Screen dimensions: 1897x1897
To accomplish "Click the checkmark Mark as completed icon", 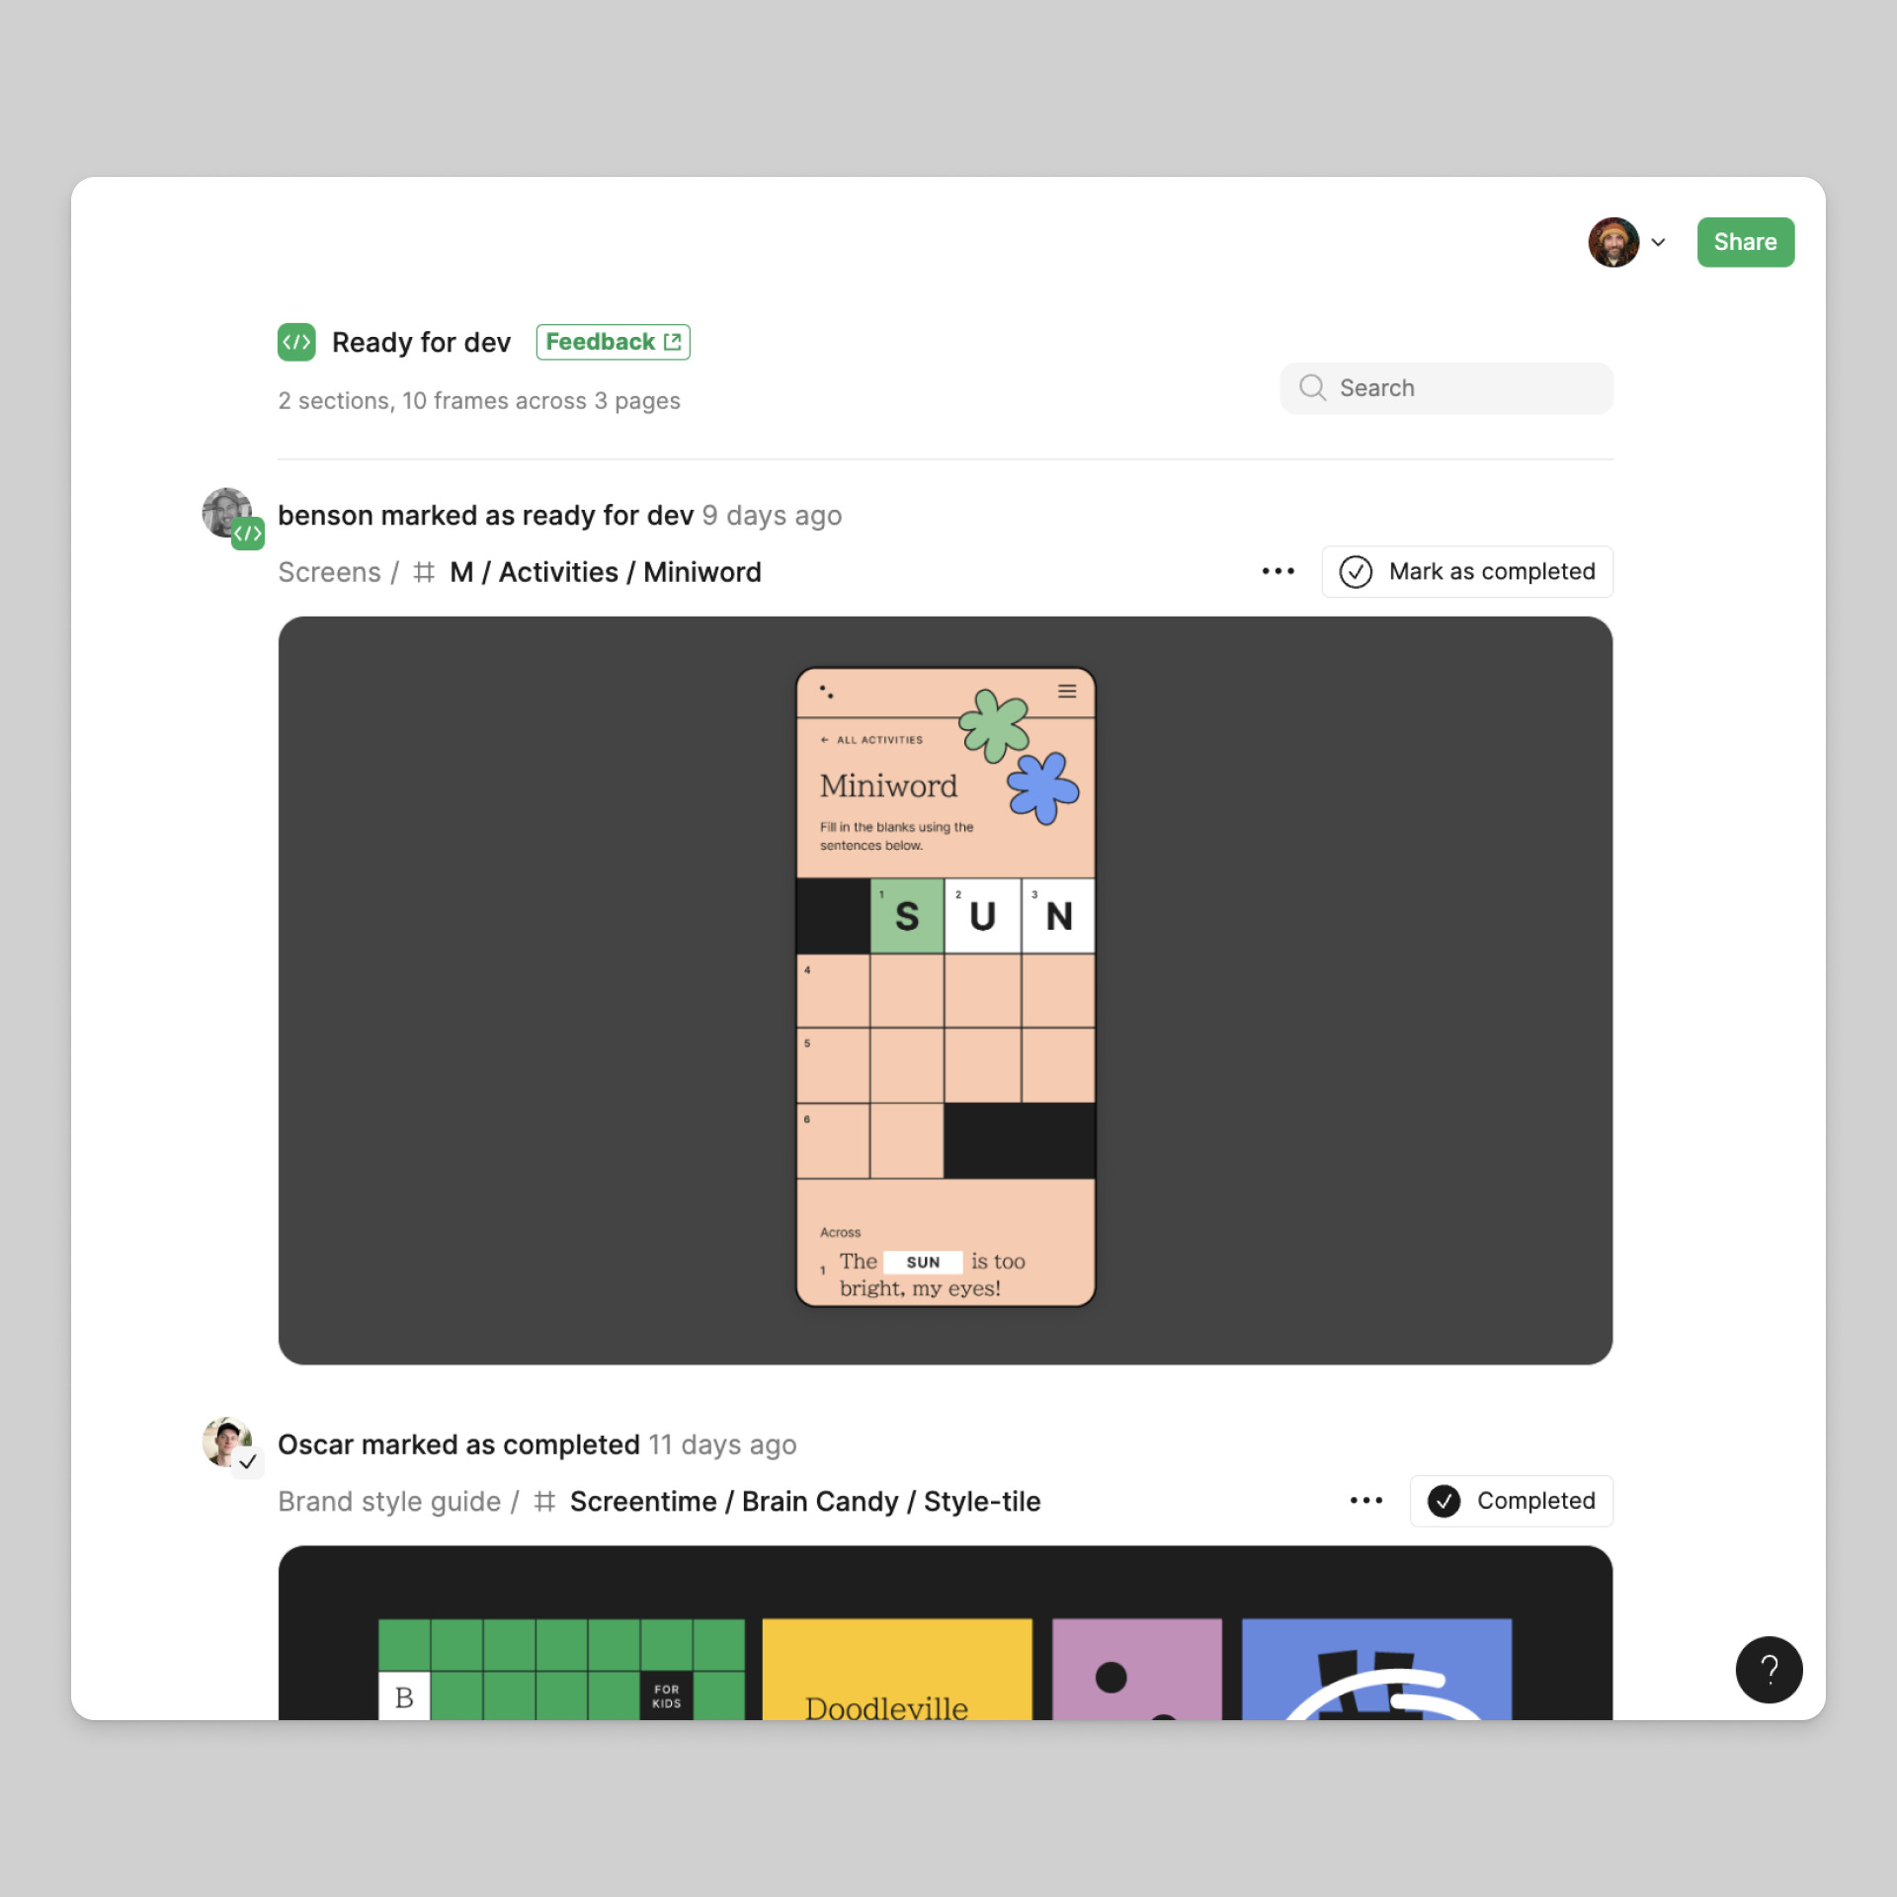I will (x=1355, y=570).
